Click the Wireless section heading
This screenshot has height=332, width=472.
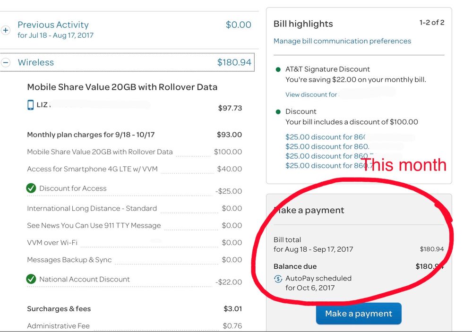[36, 62]
